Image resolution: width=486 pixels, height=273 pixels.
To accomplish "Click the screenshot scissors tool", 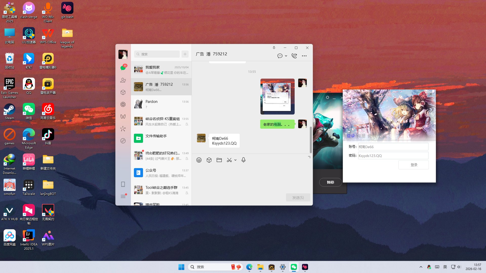I will pos(229,160).
